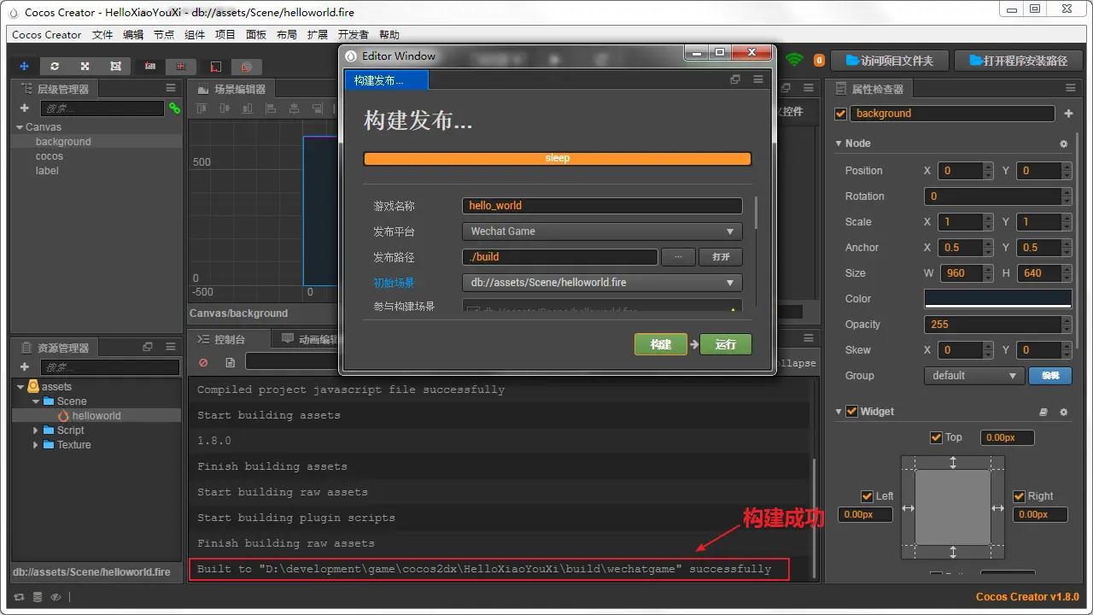Click 访问项目文件夹 button

[x=889, y=61]
